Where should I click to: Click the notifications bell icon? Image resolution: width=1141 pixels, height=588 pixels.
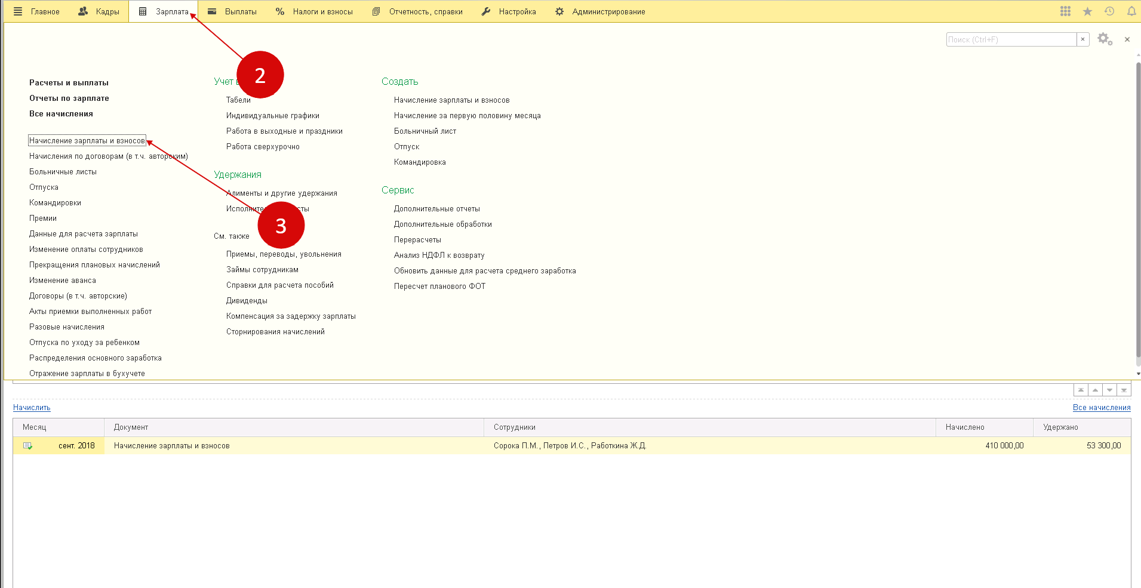pos(1131,11)
